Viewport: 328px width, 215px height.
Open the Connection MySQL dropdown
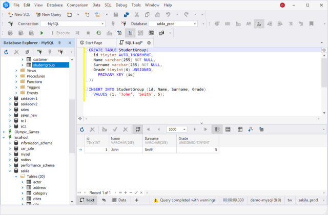102,24
